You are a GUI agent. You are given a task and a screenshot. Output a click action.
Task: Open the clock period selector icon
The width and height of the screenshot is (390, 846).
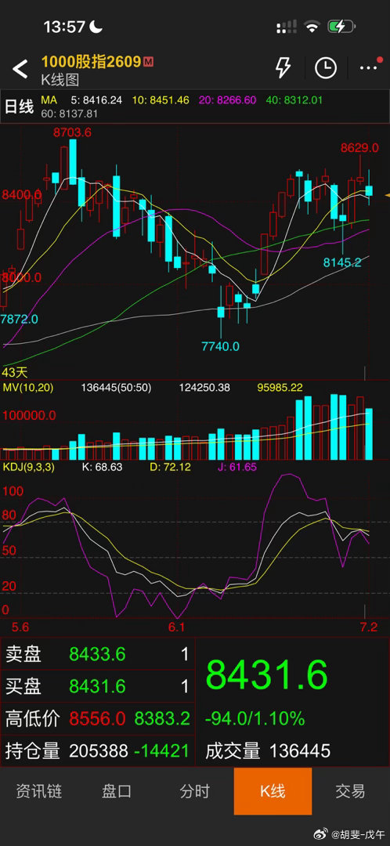(x=326, y=68)
